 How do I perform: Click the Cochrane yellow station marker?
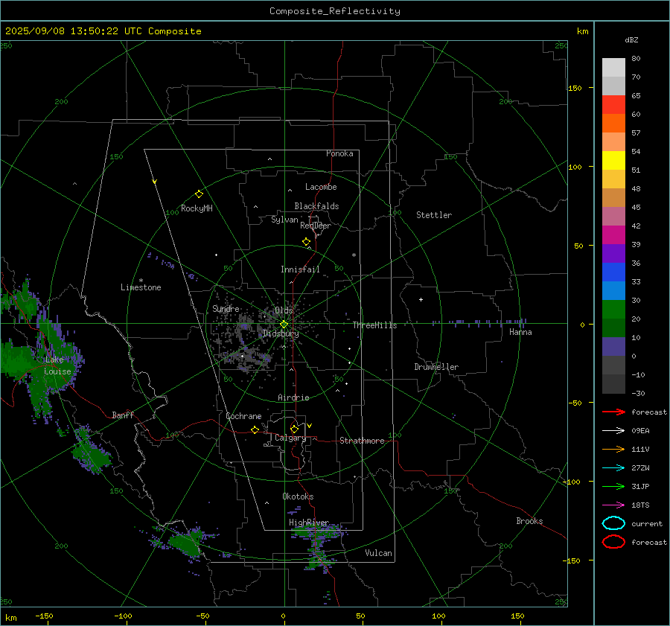pos(255,429)
